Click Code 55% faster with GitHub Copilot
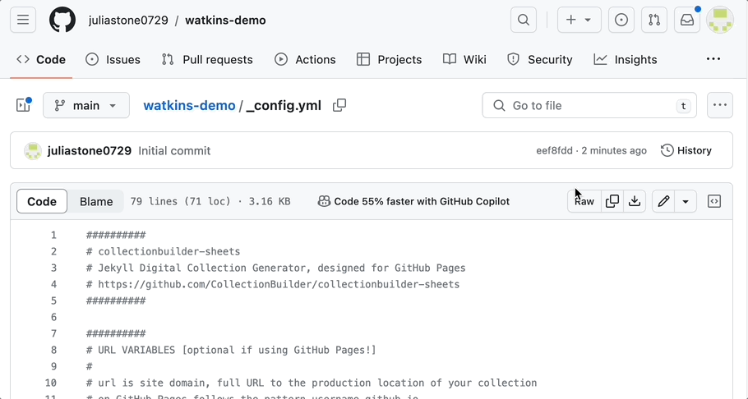The height and width of the screenshot is (399, 748). tap(413, 202)
